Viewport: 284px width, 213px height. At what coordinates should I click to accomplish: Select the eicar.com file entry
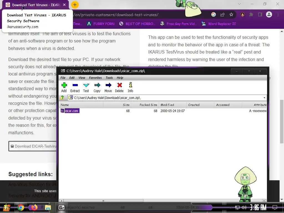72,111
